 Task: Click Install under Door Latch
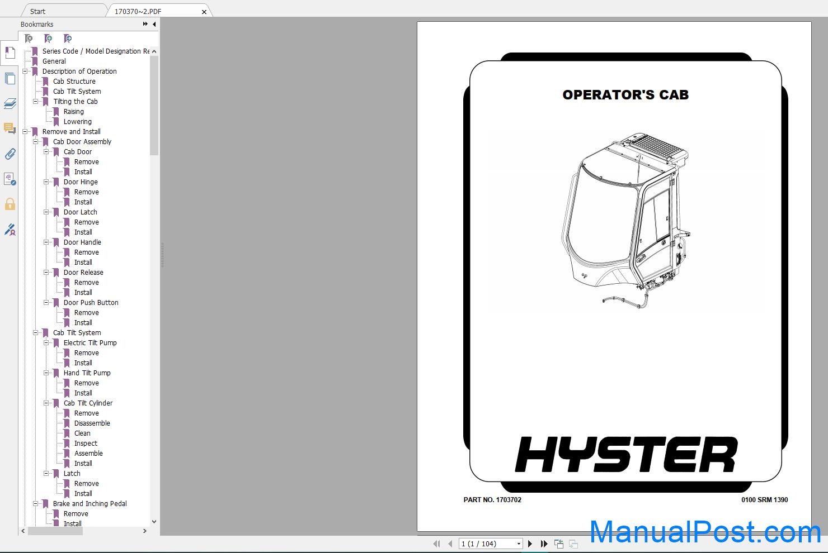(x=83, y=232)
